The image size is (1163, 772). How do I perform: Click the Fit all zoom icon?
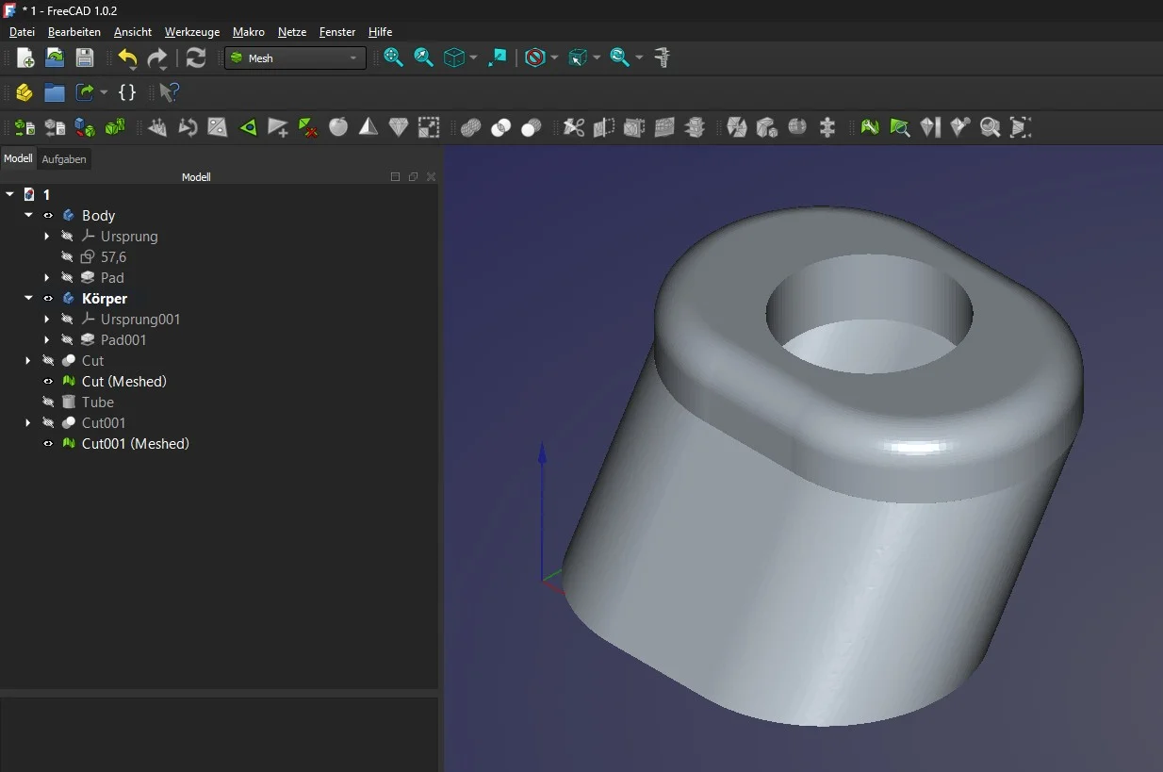(x=394, y=58)
